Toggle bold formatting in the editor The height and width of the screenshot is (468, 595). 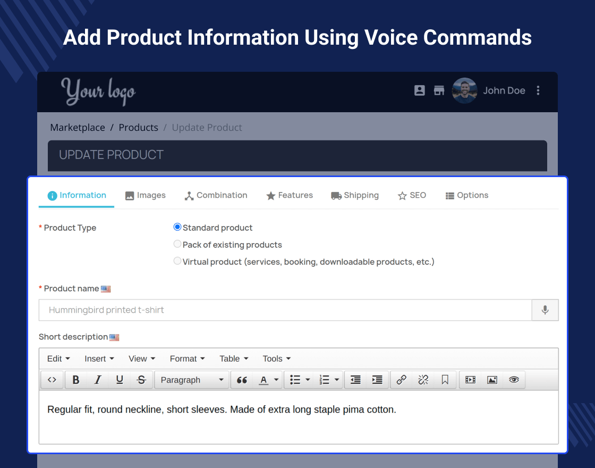coord(76,380)
